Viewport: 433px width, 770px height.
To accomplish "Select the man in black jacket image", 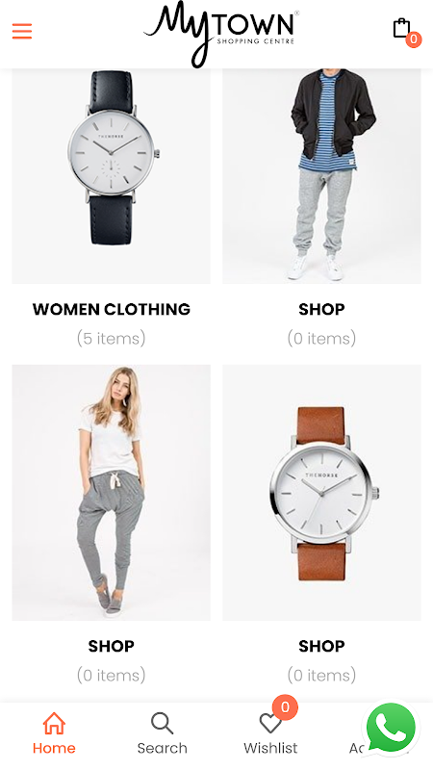I will [x=321, y=176].
